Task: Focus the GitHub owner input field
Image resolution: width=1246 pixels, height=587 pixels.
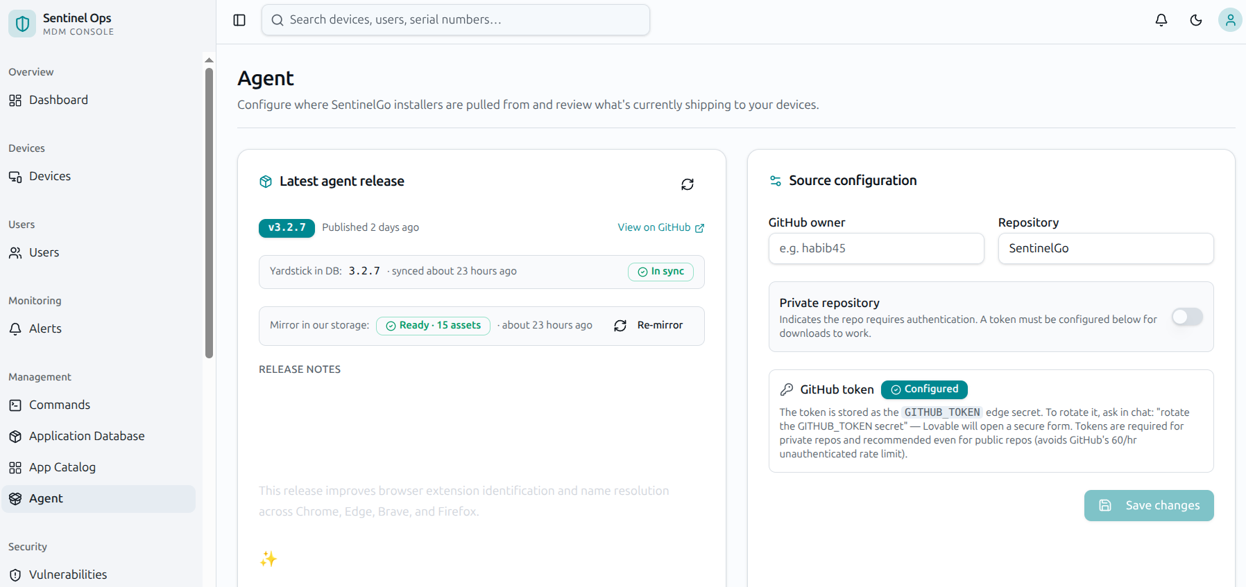Action: click(876, 248)
